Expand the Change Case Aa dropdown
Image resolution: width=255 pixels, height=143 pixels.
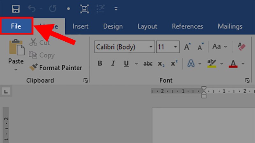click(x=219, y=47)
